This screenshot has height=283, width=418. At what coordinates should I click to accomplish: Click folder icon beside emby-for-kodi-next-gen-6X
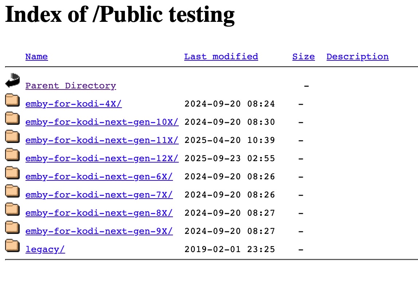click(12, 172)
